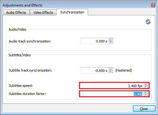
Task: Decrease subtitles duration factor with down arrow
Action: point(146,95)
